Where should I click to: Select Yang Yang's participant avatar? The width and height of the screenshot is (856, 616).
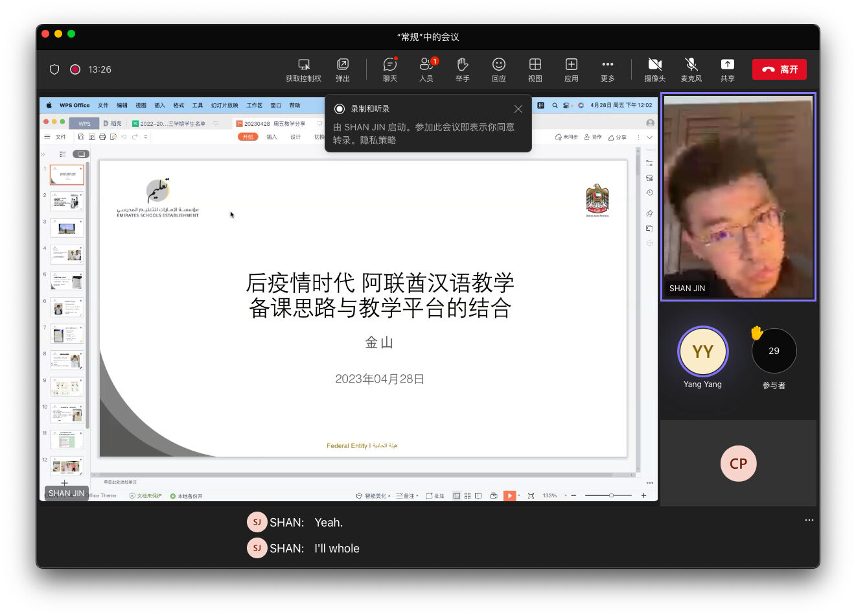(702, 351)
